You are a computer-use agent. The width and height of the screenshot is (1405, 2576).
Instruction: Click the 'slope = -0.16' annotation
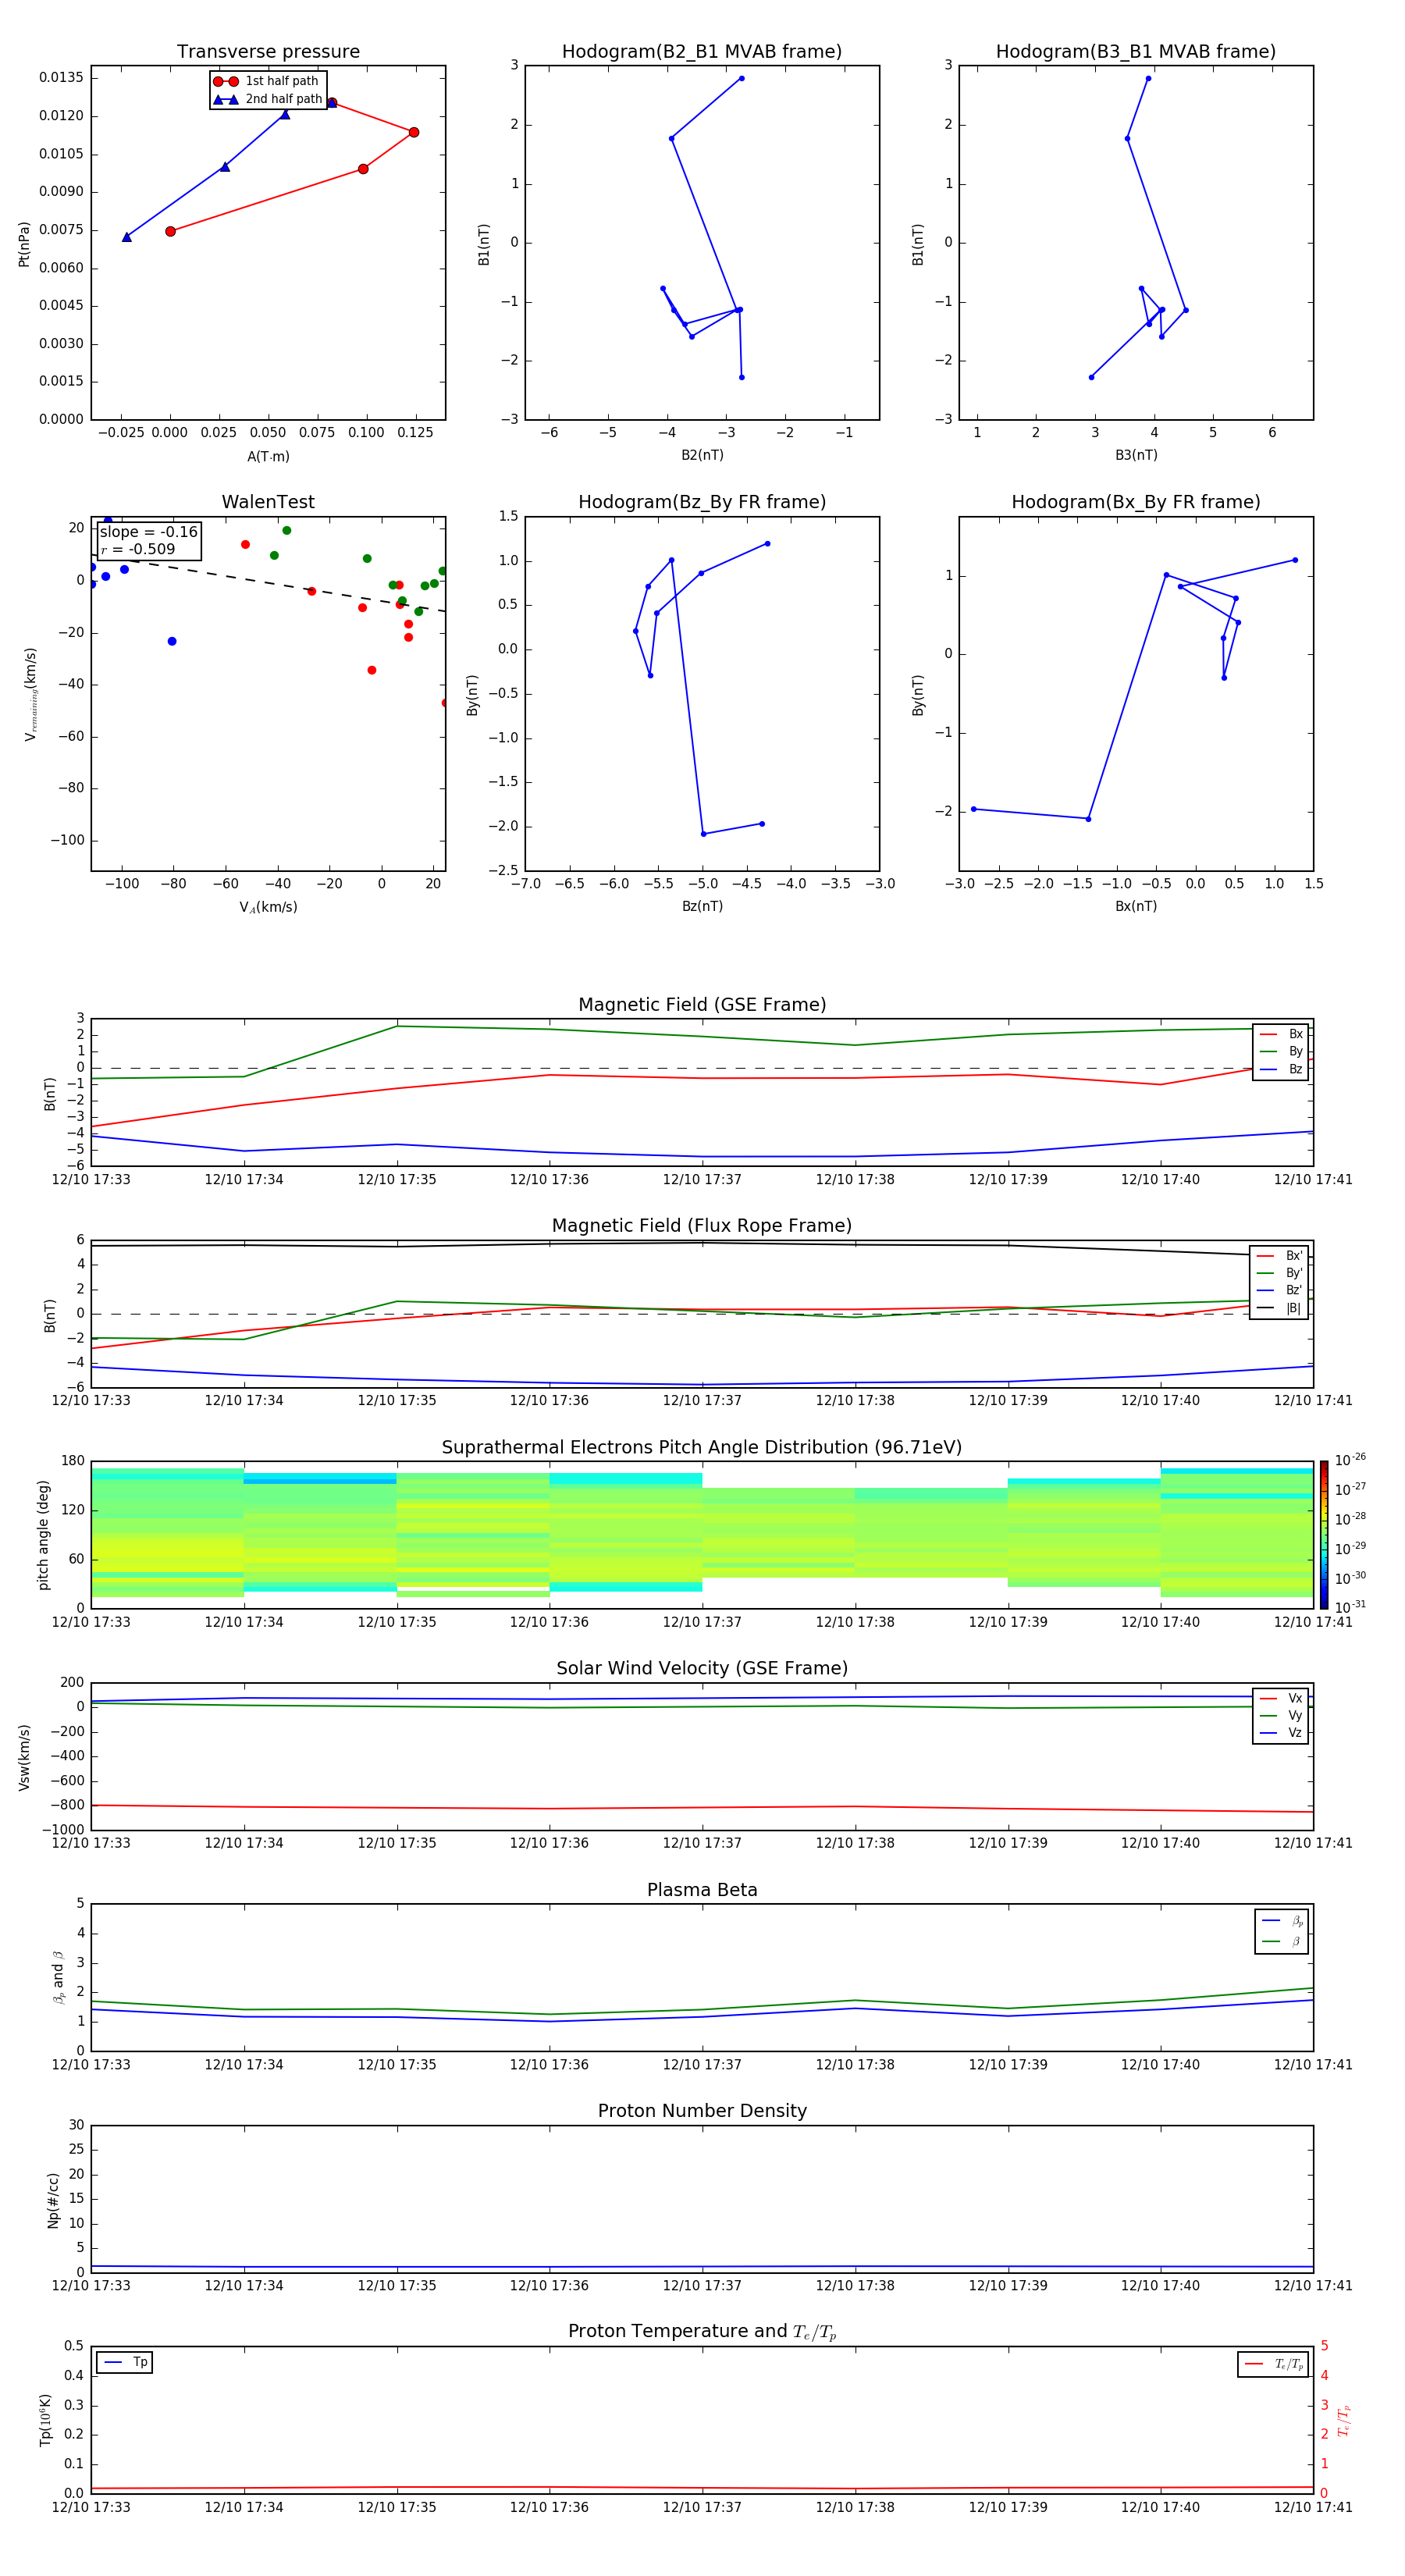pos(149,532)
